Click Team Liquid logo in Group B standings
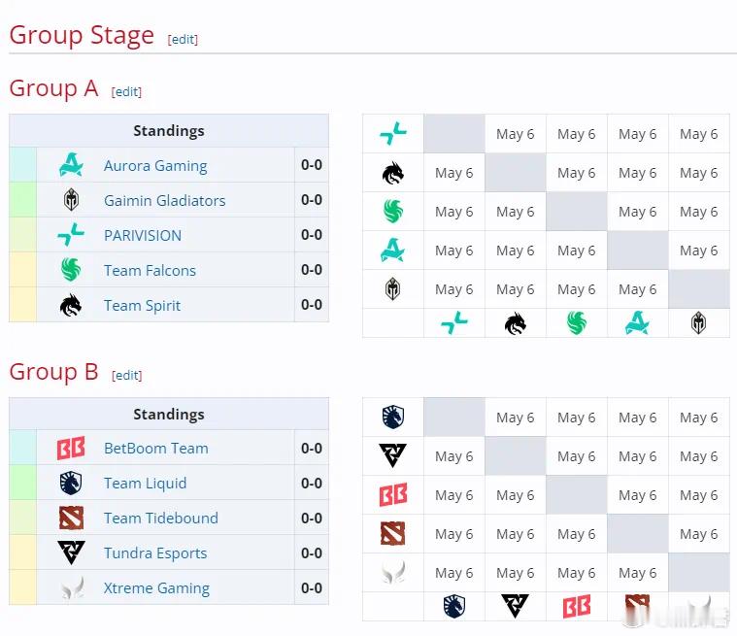This screenshot has height=636, width=737. 71,483
